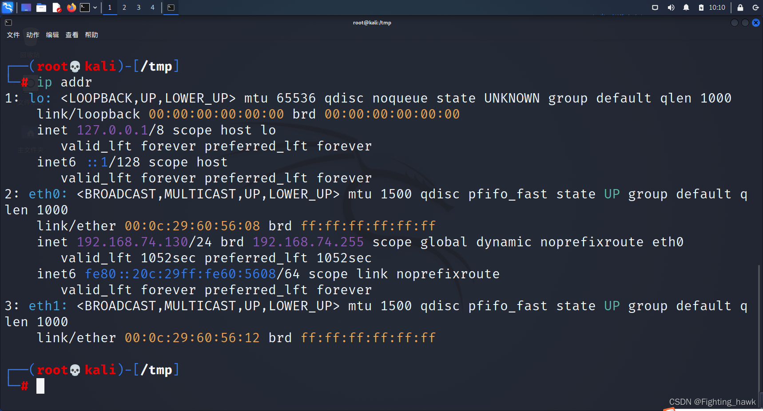The height and width of the screenshot is (411, 763).
Task: Open the 动作 (Actions) menu
Action: tap(33, 35)
